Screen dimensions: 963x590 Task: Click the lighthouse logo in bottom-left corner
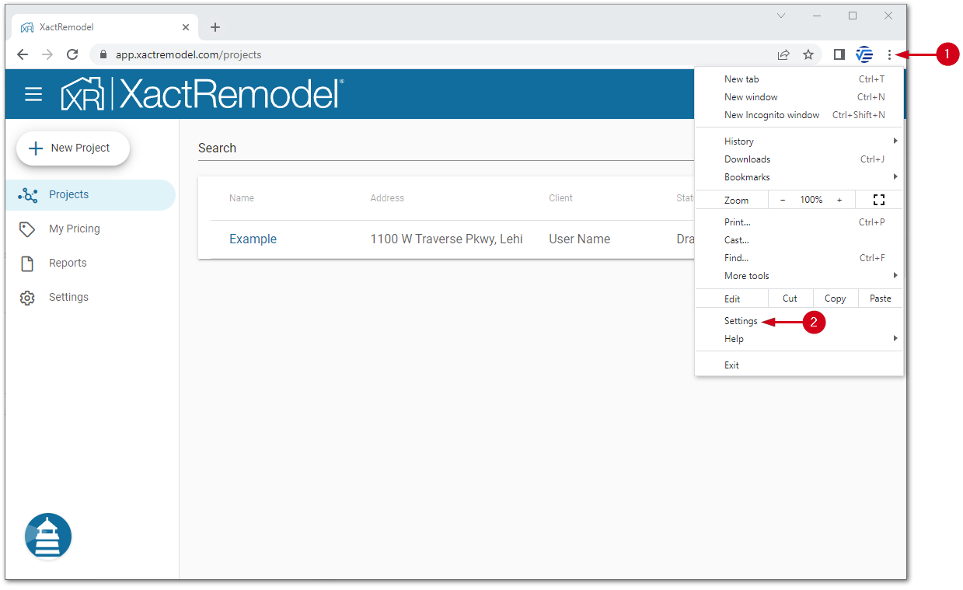[47, 536]
